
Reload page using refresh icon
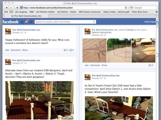point(126,8)
